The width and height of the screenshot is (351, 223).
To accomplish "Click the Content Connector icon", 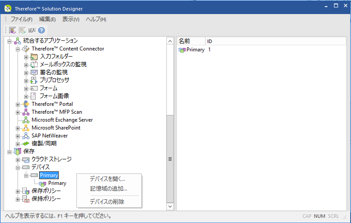I will 26,49.
